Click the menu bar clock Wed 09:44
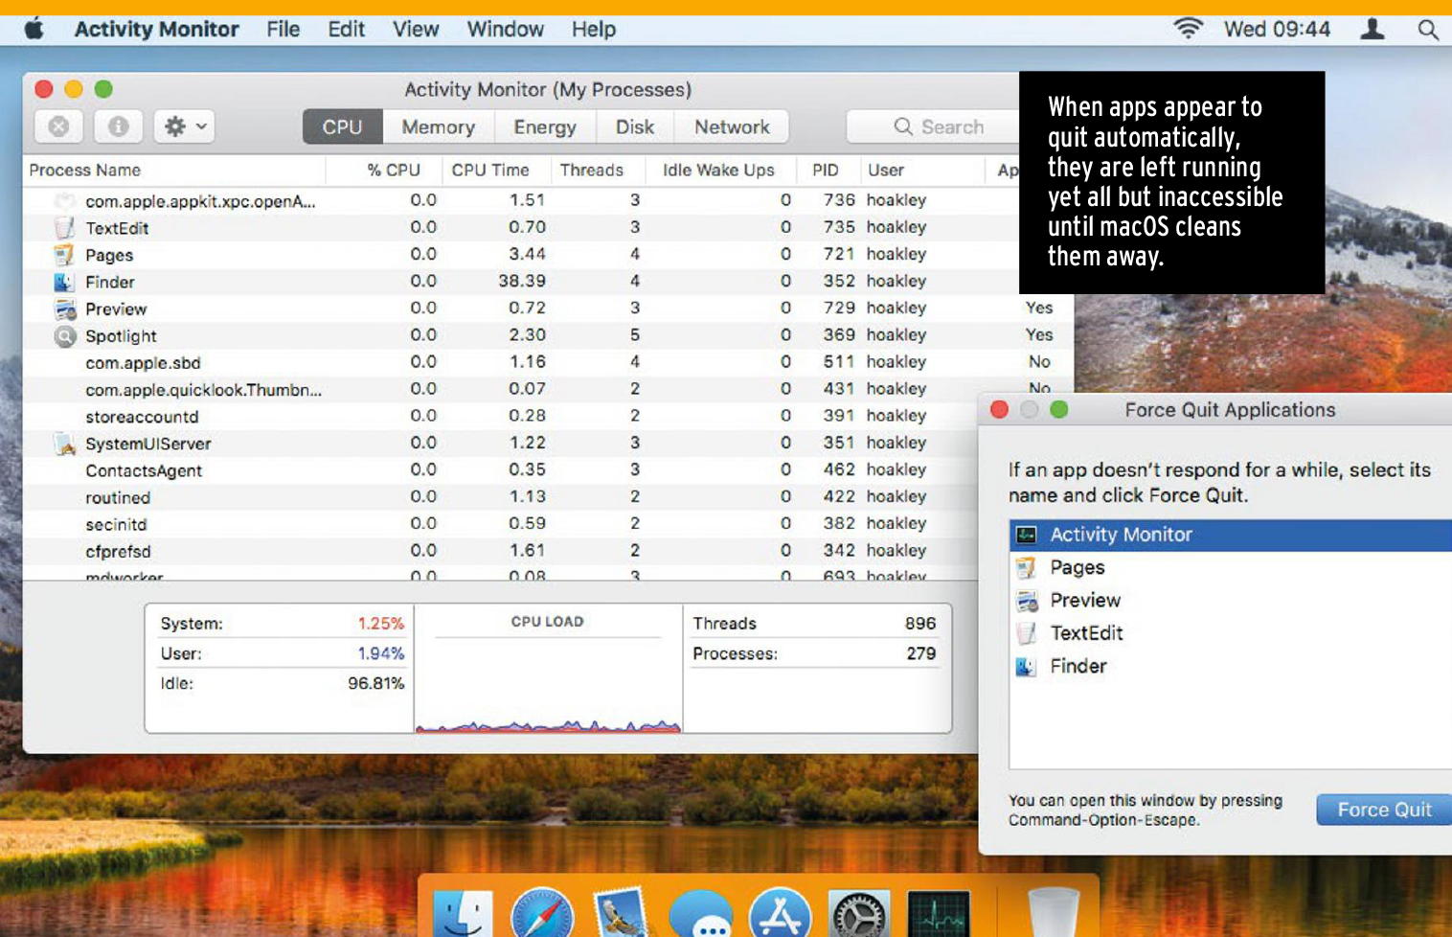The image size is (1452, 937). pos(1277,30)
